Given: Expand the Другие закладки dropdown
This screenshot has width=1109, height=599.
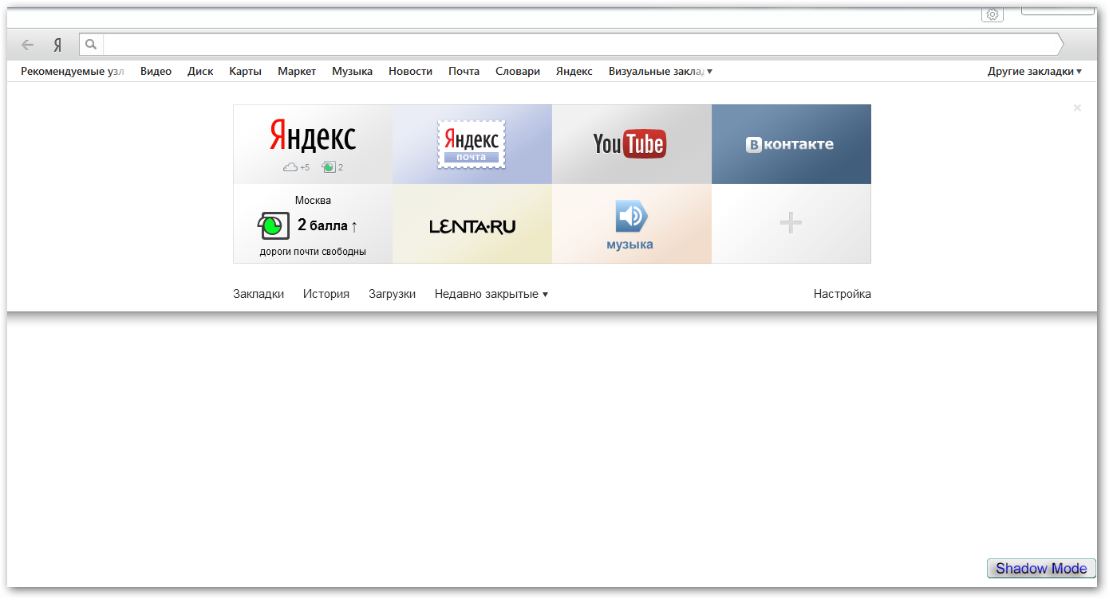Looking at the screenshot, I should click(1035, 71).
